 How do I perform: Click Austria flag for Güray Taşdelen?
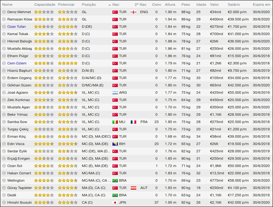click(x=133, y=188)
